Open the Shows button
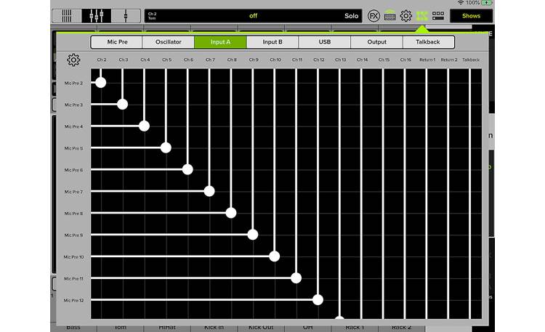This screenshot has height=332, width=545. 471,16
